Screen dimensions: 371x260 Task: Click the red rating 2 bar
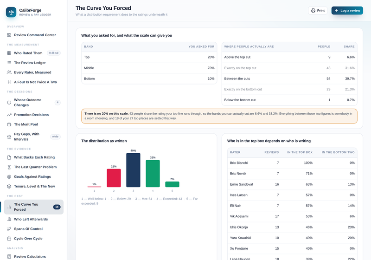point(114,178)
